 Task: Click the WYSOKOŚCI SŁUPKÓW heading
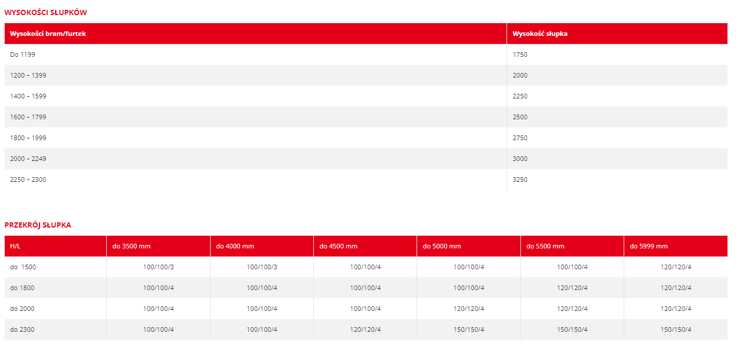tap(46, 13)
